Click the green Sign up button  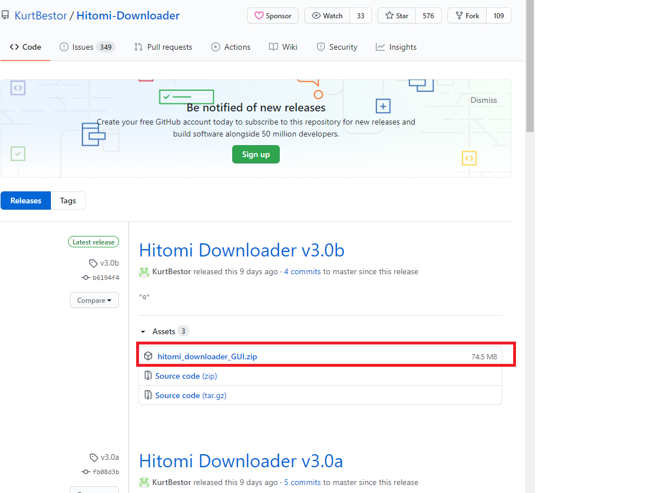256,154
